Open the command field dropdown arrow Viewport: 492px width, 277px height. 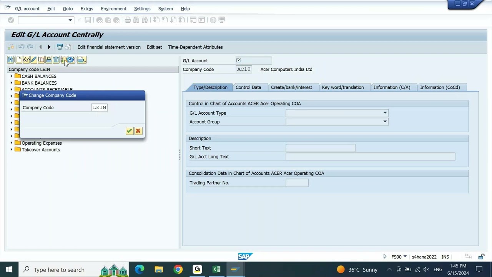click(x=70, y=20)
